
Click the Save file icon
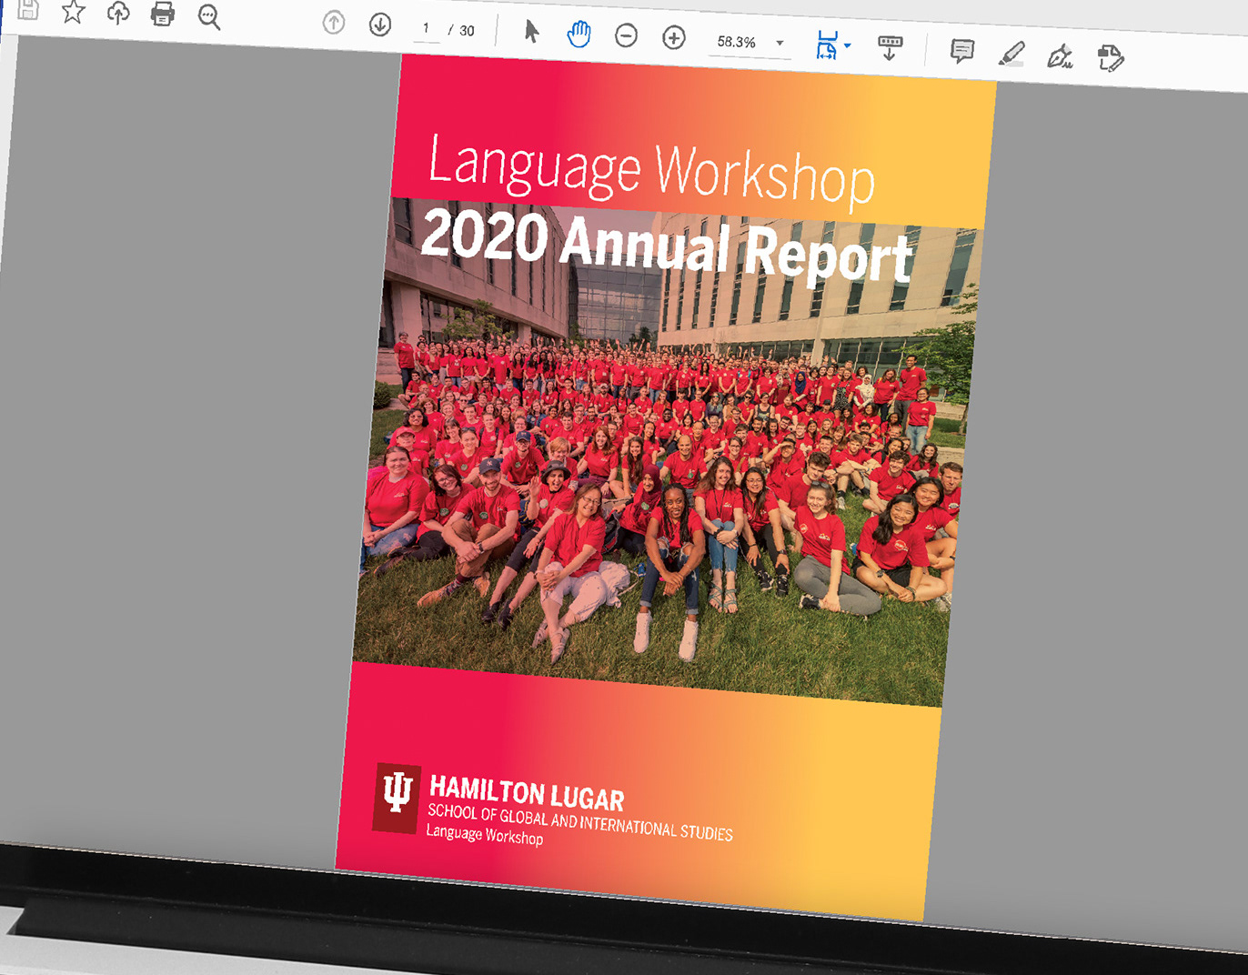(x=28, y=9)
